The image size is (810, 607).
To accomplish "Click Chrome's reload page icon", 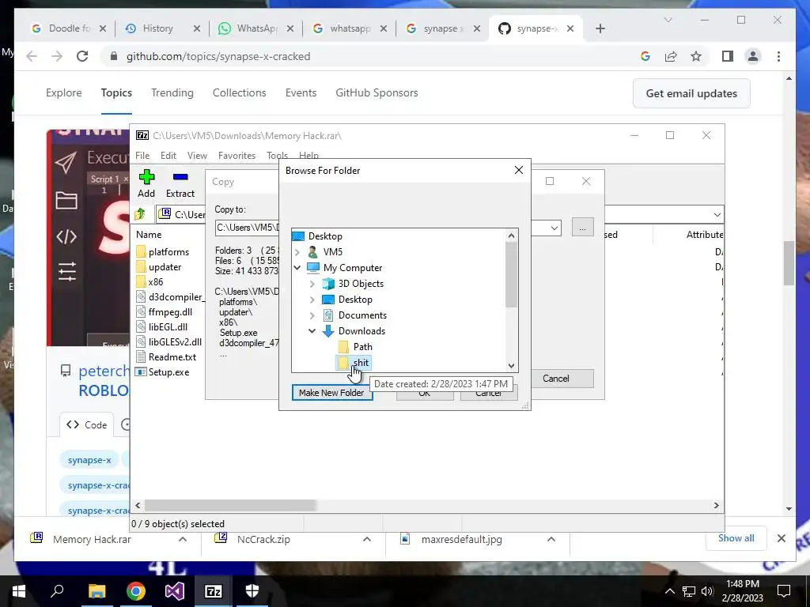I will tap(82, 56).
